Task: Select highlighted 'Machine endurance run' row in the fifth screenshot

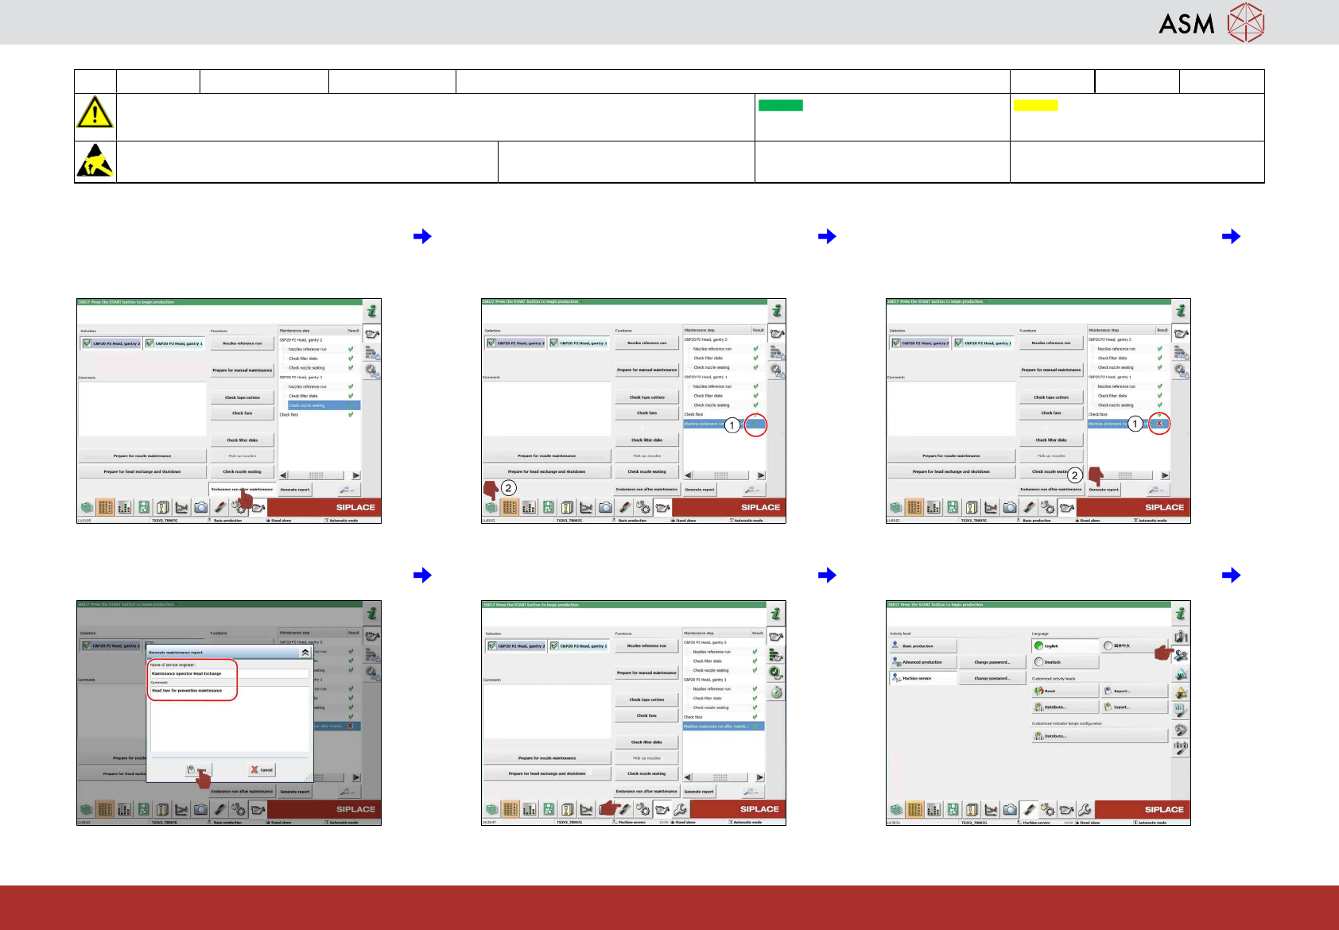Action: pos(724,726)
